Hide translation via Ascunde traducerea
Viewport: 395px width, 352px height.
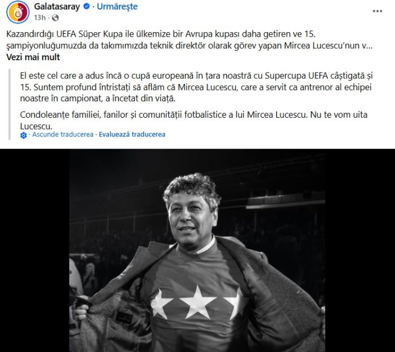click(63, 135)
